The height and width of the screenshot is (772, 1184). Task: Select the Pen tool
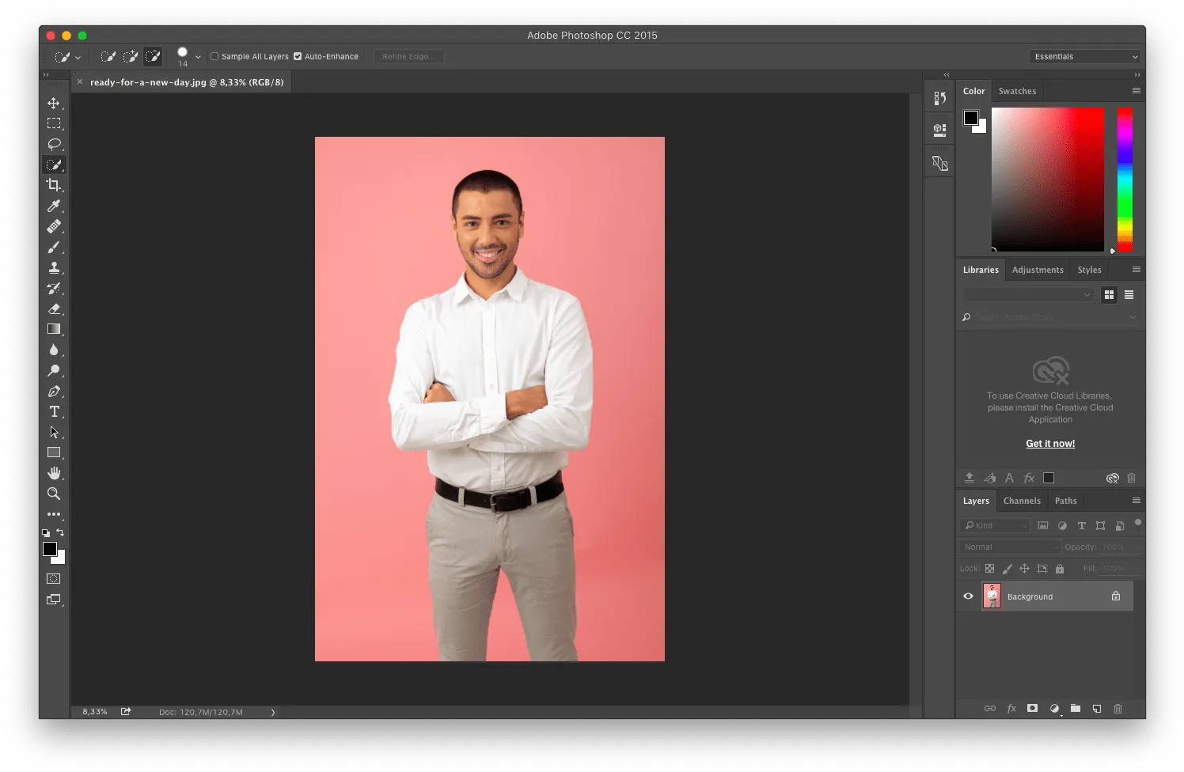[x=54, y=391]
